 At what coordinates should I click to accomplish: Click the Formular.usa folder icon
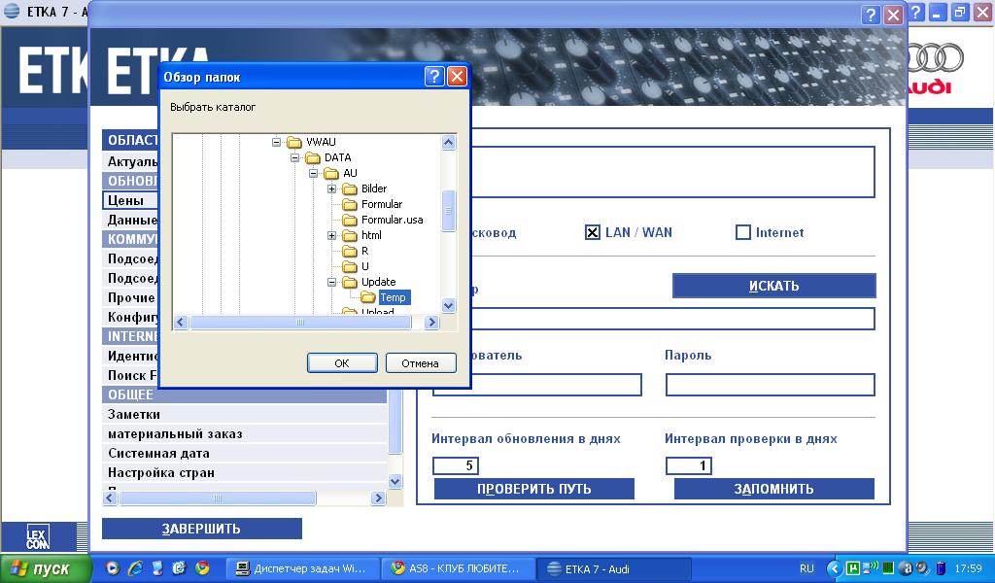(351, 220)
